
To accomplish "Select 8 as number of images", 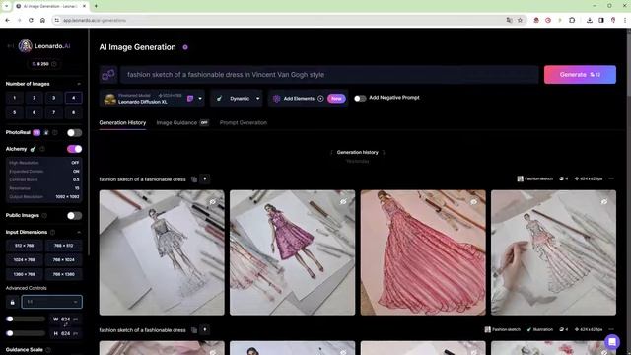I will point(73,112).
